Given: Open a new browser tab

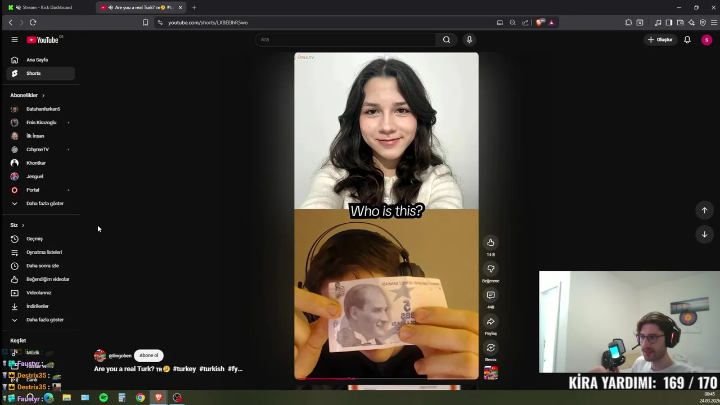Looking at the screenshot, I should point(194,7).
